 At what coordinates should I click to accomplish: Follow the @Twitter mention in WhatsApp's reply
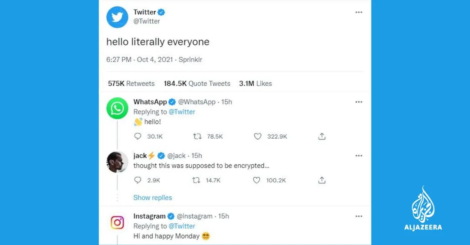click(182, 112)
